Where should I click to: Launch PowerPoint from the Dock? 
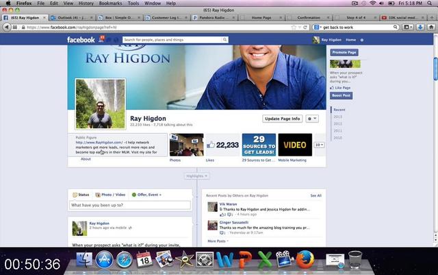pos(245,260)
